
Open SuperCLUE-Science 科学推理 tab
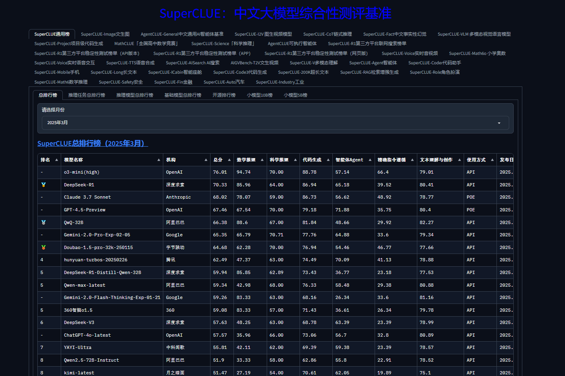tap(224, 43)
